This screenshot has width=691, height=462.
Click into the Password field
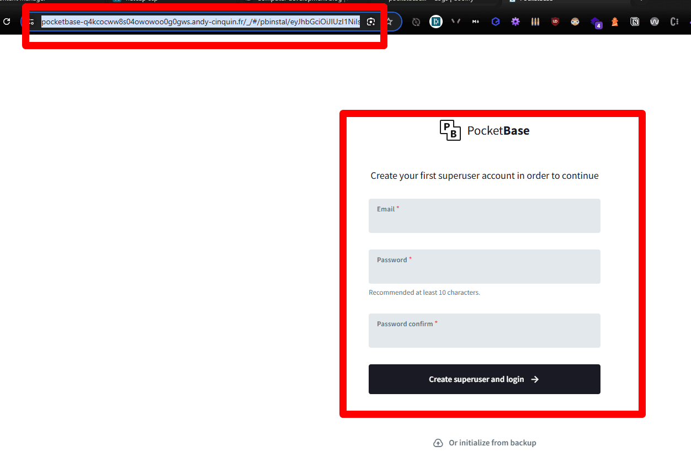click(485, 267)
